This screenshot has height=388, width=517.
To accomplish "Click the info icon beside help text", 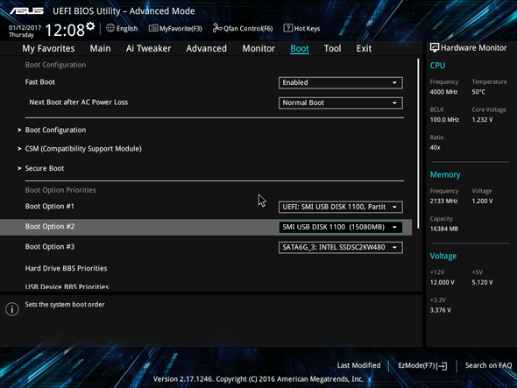I will [12, 309].
